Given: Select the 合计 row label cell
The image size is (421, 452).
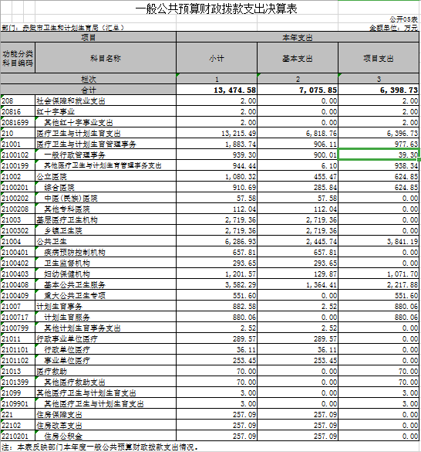Looking at the screenshot, I should click(88, 90).
